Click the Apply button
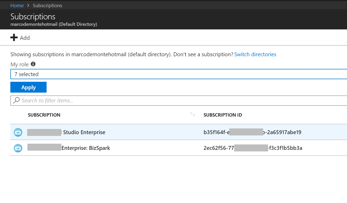The width and height of the screenshot is (347, 203). [x=28, y=87]
